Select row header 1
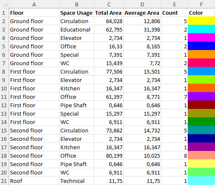The width and height of the screenshot is (215, 185). pyautogui.click(x=5, y=13)
